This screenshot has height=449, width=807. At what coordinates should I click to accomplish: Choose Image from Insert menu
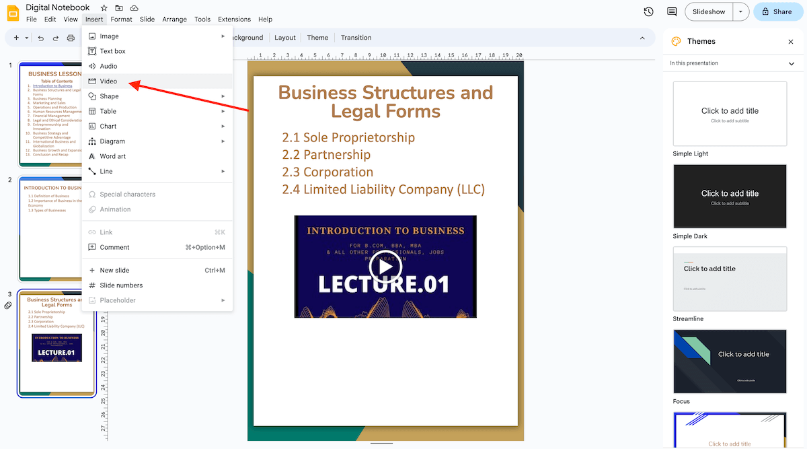157,36
